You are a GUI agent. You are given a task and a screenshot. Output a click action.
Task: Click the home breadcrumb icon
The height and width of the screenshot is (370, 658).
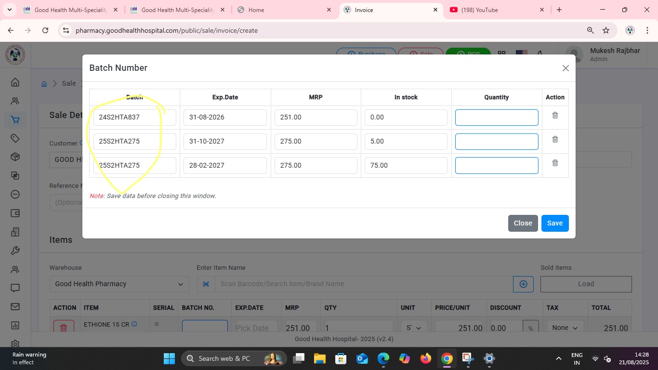pos(44,84)
